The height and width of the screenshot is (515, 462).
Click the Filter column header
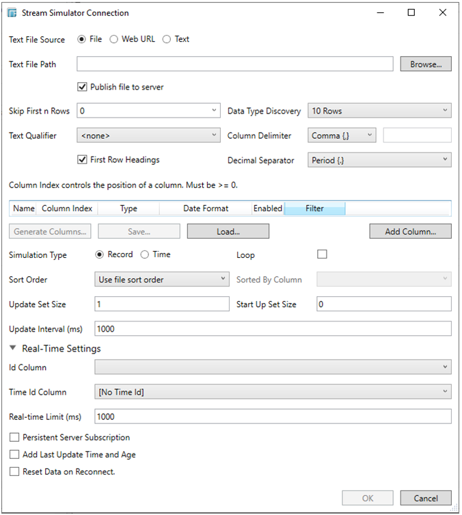click(x=314, y=209)
